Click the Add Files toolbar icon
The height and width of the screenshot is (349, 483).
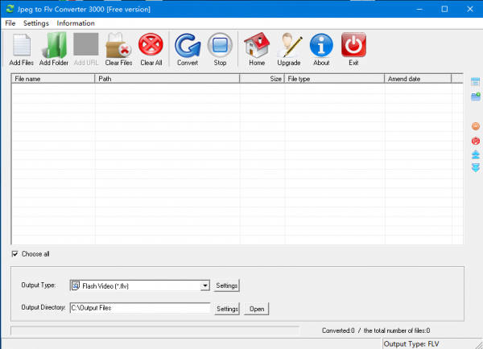[x=22, y=48]
